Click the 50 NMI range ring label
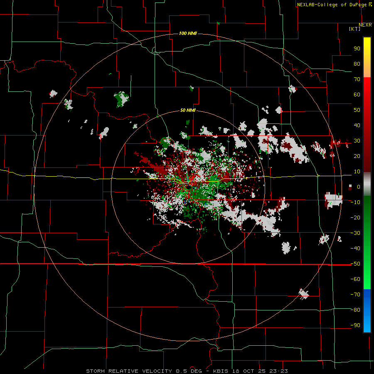This screenshot has height=374, width=374. 188,110
